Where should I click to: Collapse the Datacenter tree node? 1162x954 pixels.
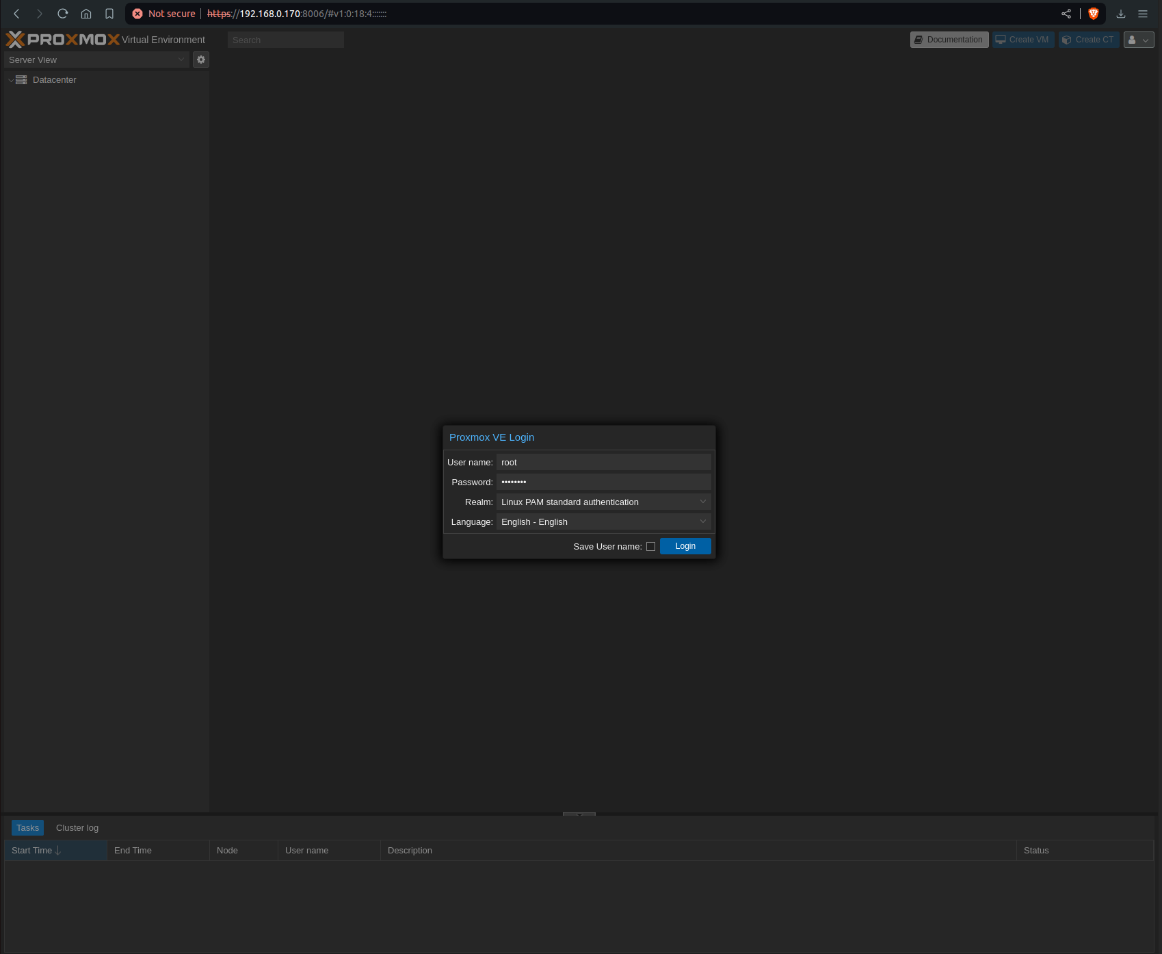pos(11,80)
